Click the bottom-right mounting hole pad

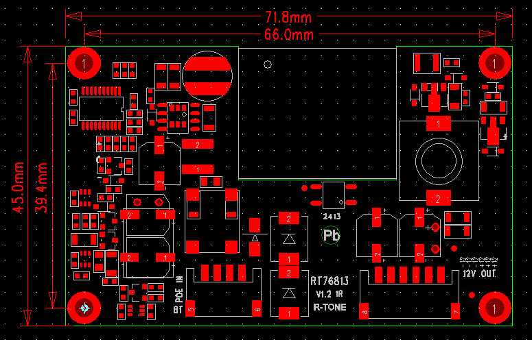pyautogui.click(x=494, y=308)
